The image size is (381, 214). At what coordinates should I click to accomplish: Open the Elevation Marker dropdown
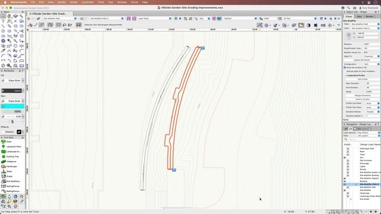click(x=373, y=112)
